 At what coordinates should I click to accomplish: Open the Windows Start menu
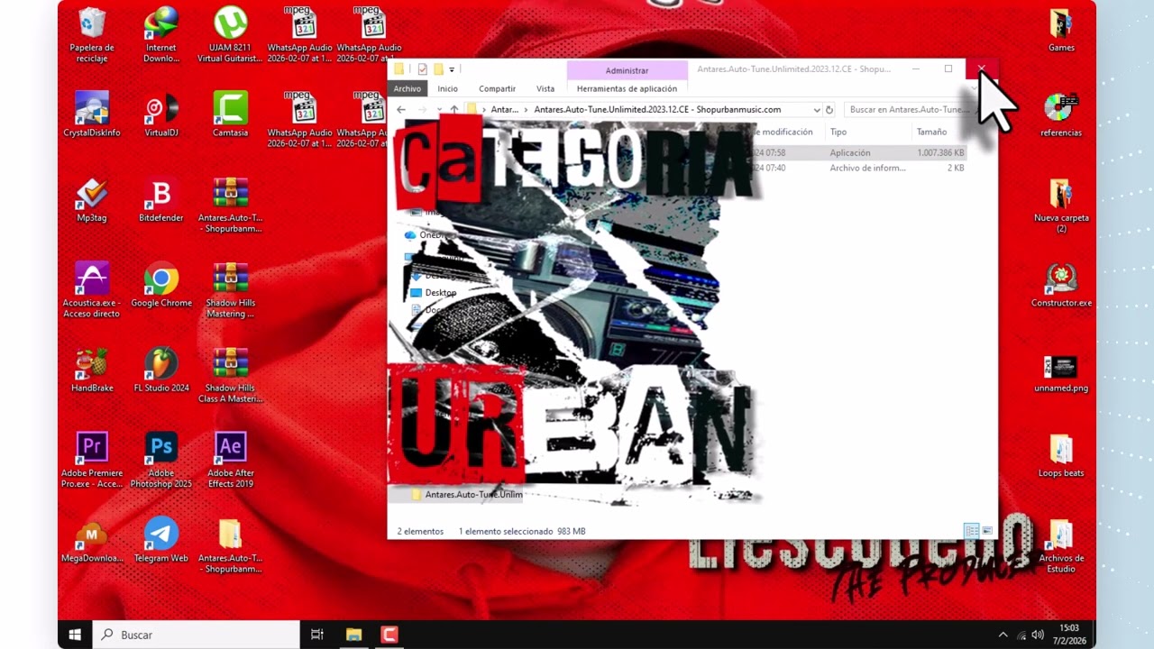(75, 635)
